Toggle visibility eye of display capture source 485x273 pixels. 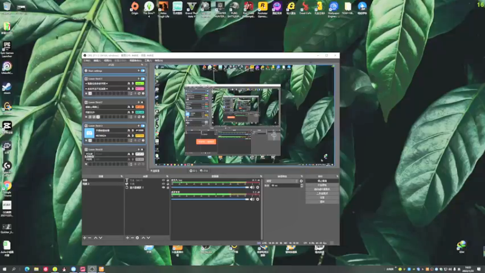tap(164, 187)
